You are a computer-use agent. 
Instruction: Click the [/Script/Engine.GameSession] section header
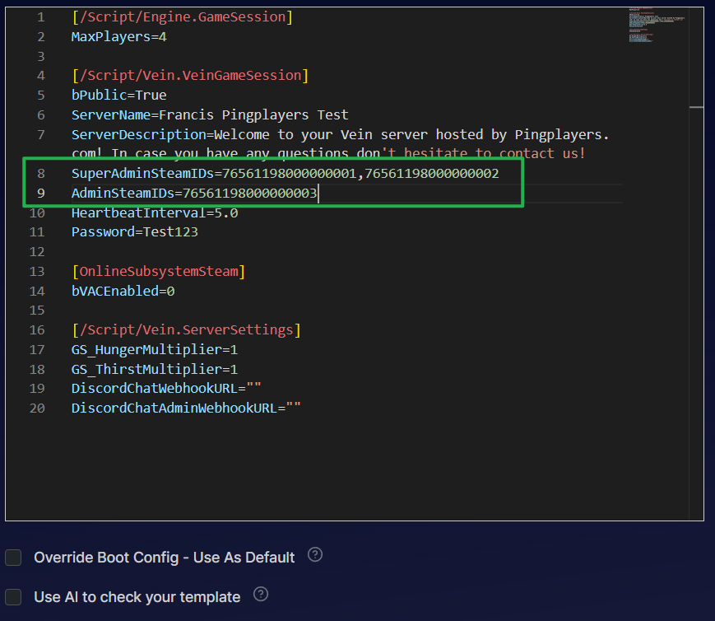(x=181, y=17)
